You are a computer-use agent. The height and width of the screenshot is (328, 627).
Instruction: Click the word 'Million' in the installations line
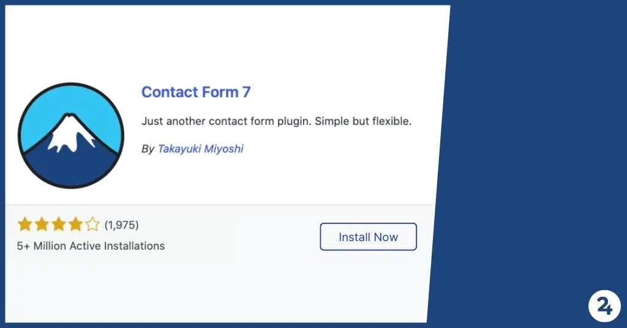pos(50,246)
